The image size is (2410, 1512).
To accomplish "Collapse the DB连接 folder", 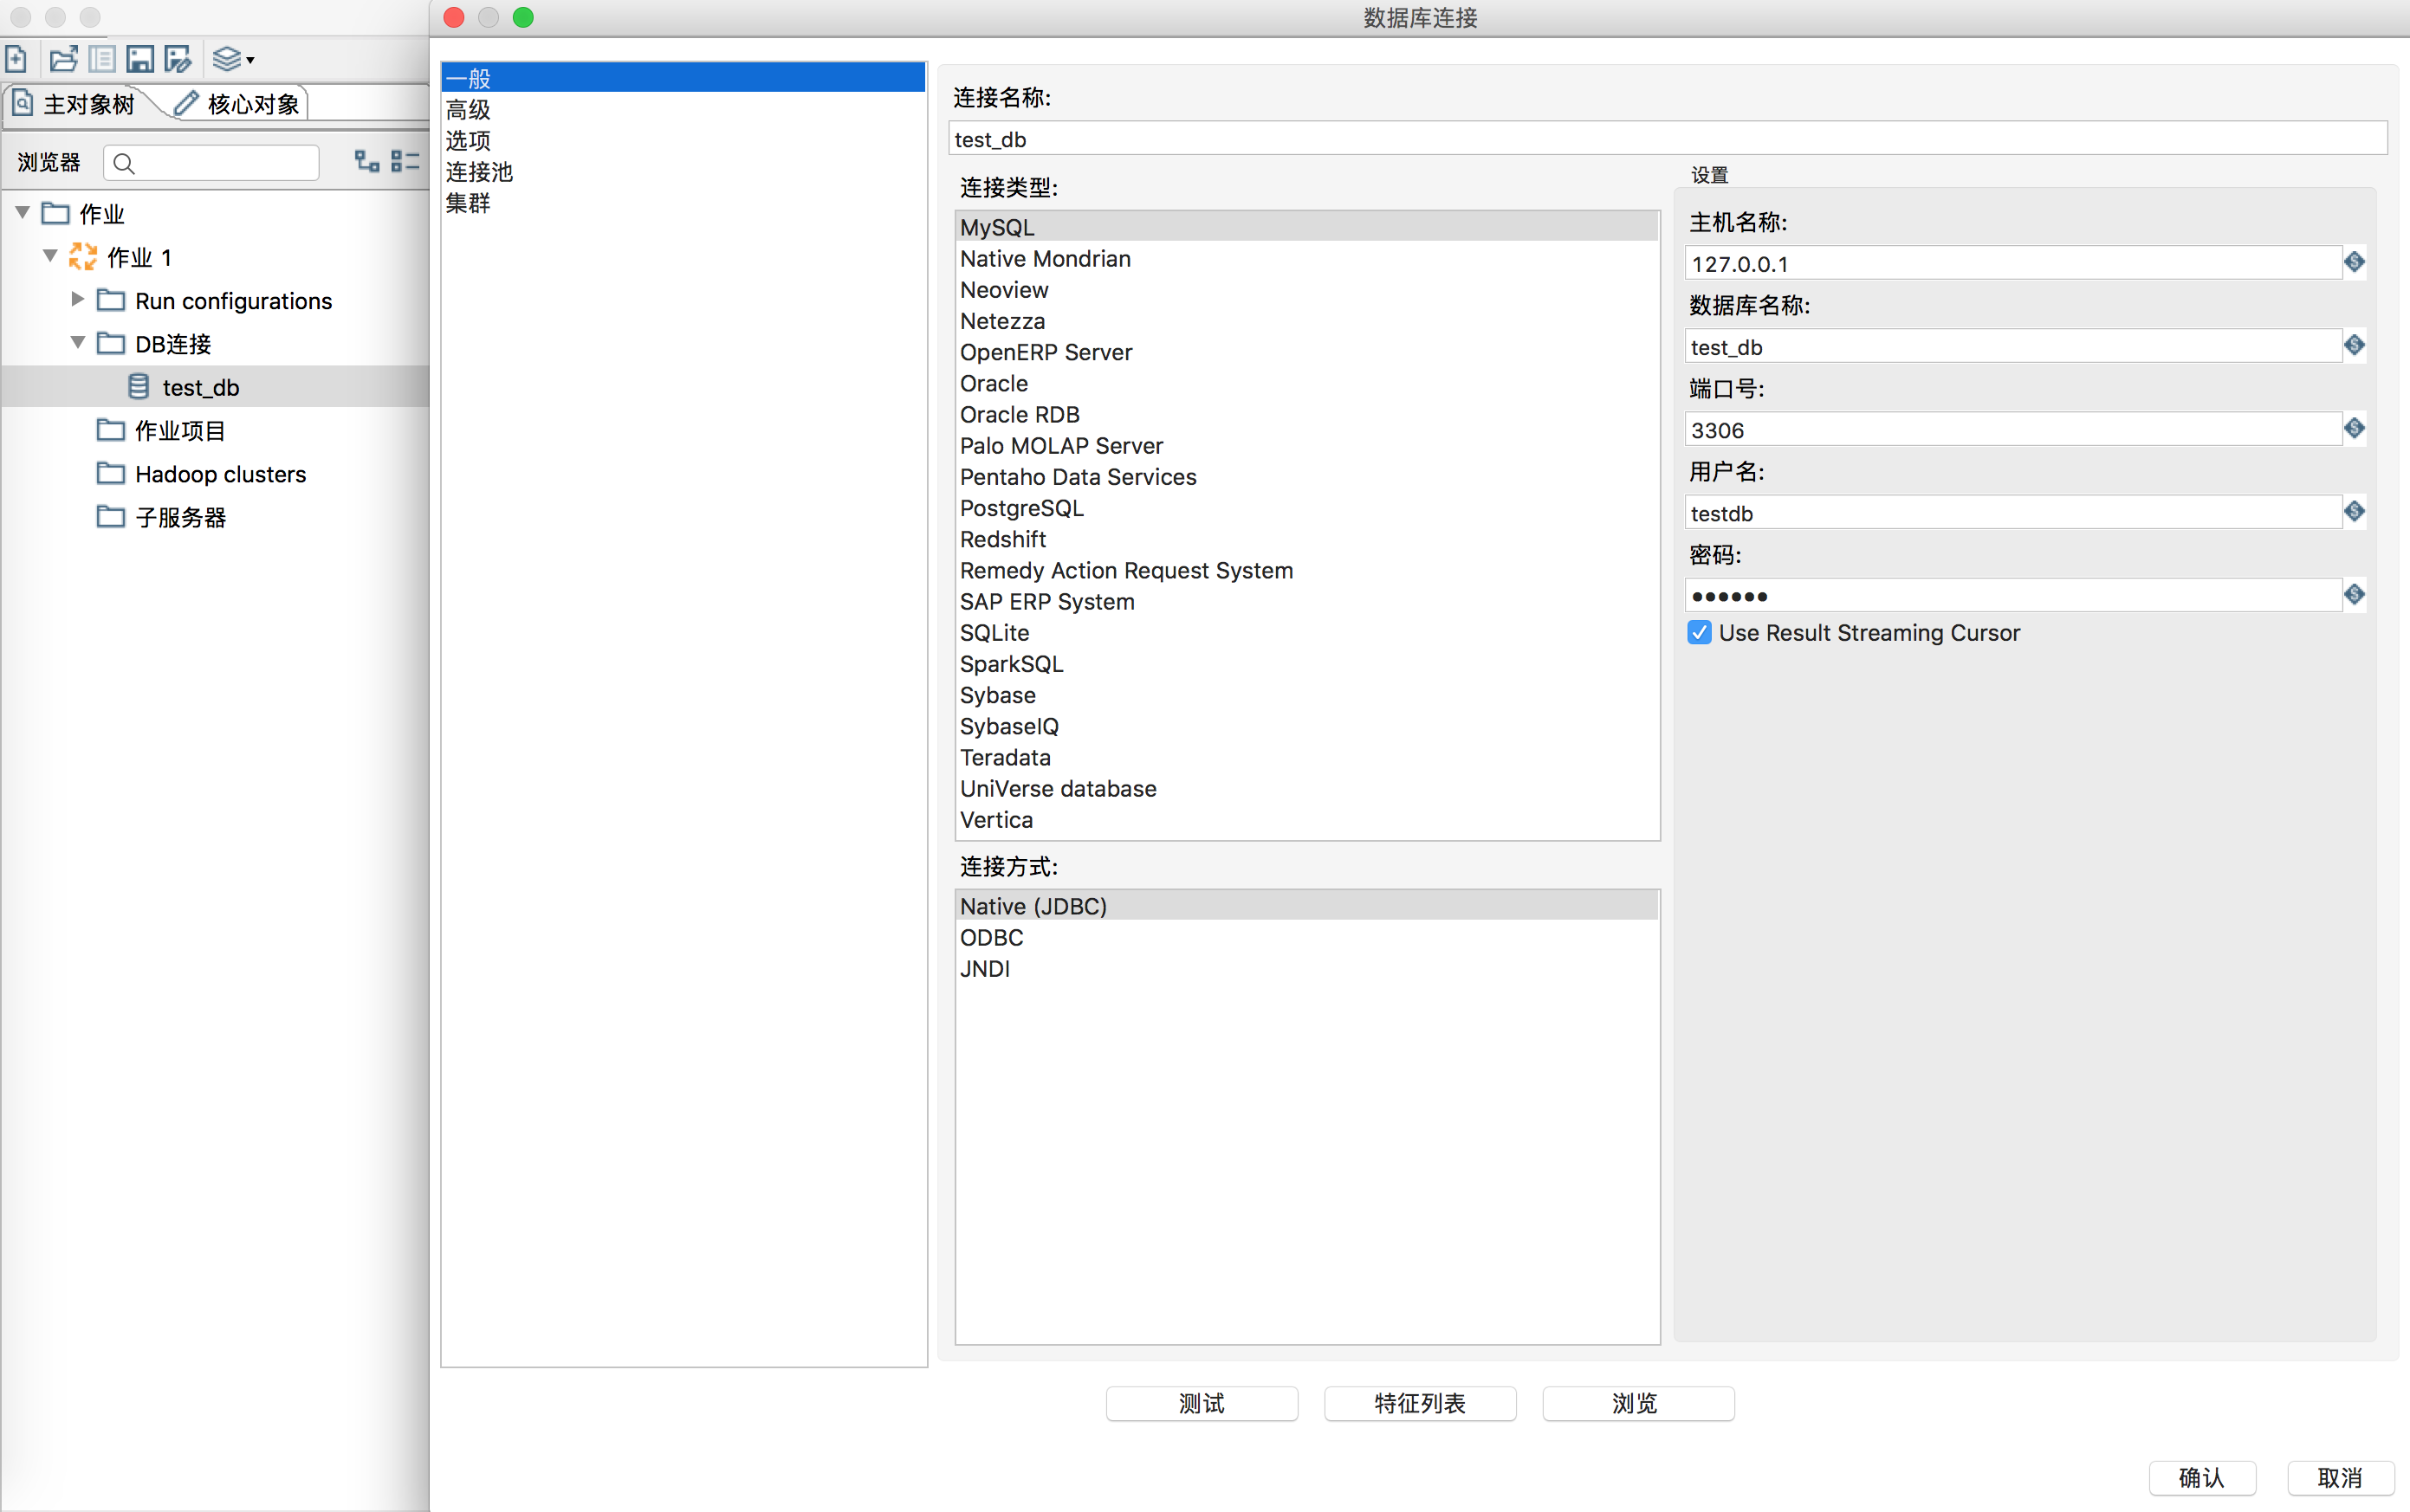I will pos(78,343).
